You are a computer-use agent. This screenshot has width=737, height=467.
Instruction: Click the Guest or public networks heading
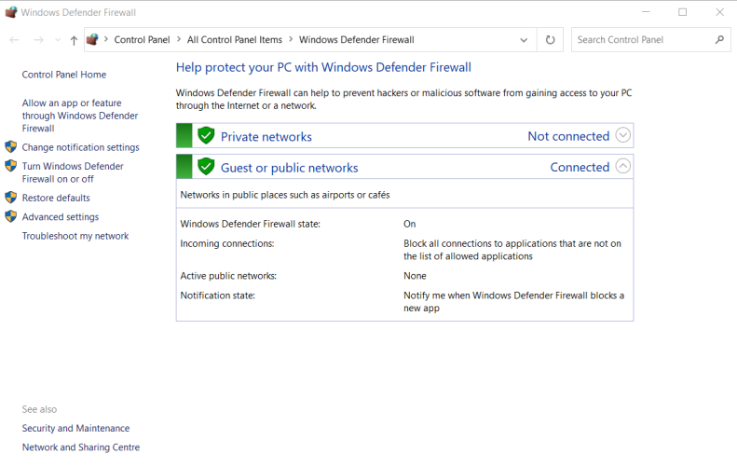coord(290,168)
